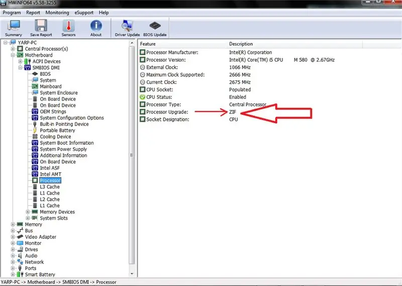Select the Intel AMT item
The image size is (402, 286).
coord(51,174)
